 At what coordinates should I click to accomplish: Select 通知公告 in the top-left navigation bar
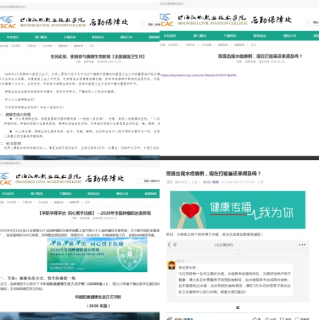point(126,37)
